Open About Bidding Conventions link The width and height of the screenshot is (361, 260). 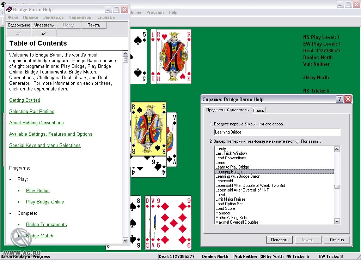point(36,123)
